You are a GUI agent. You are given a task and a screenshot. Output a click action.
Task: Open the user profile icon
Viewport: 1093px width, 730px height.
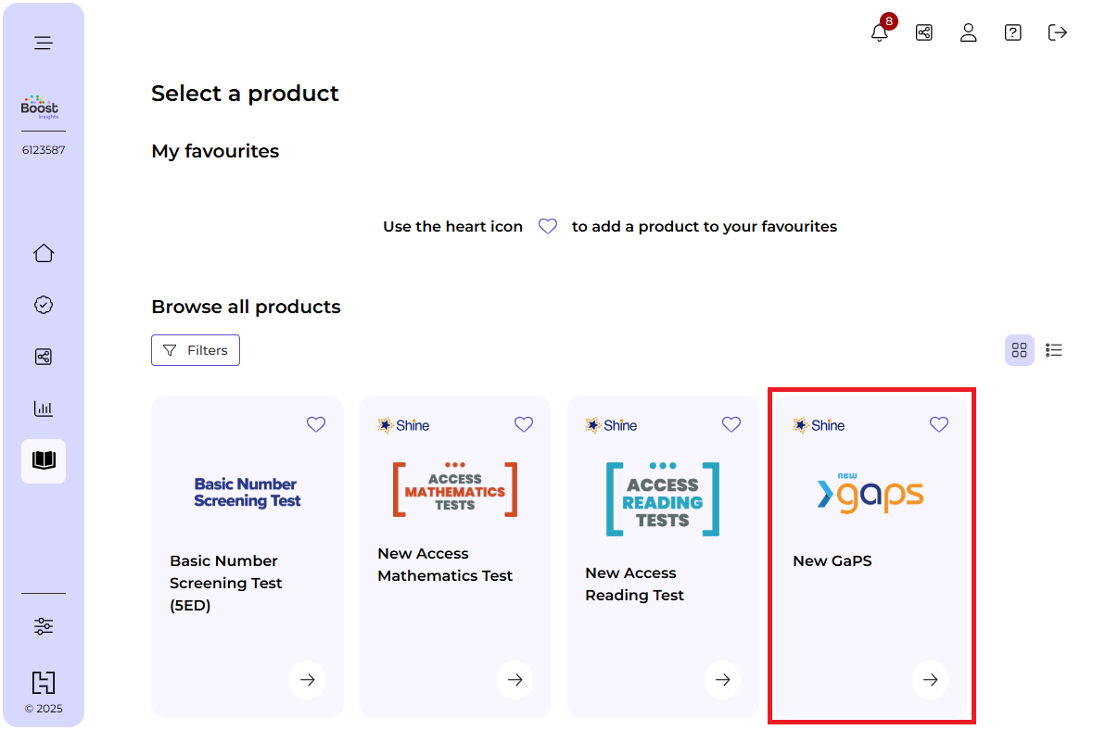(x=969, y=32)
